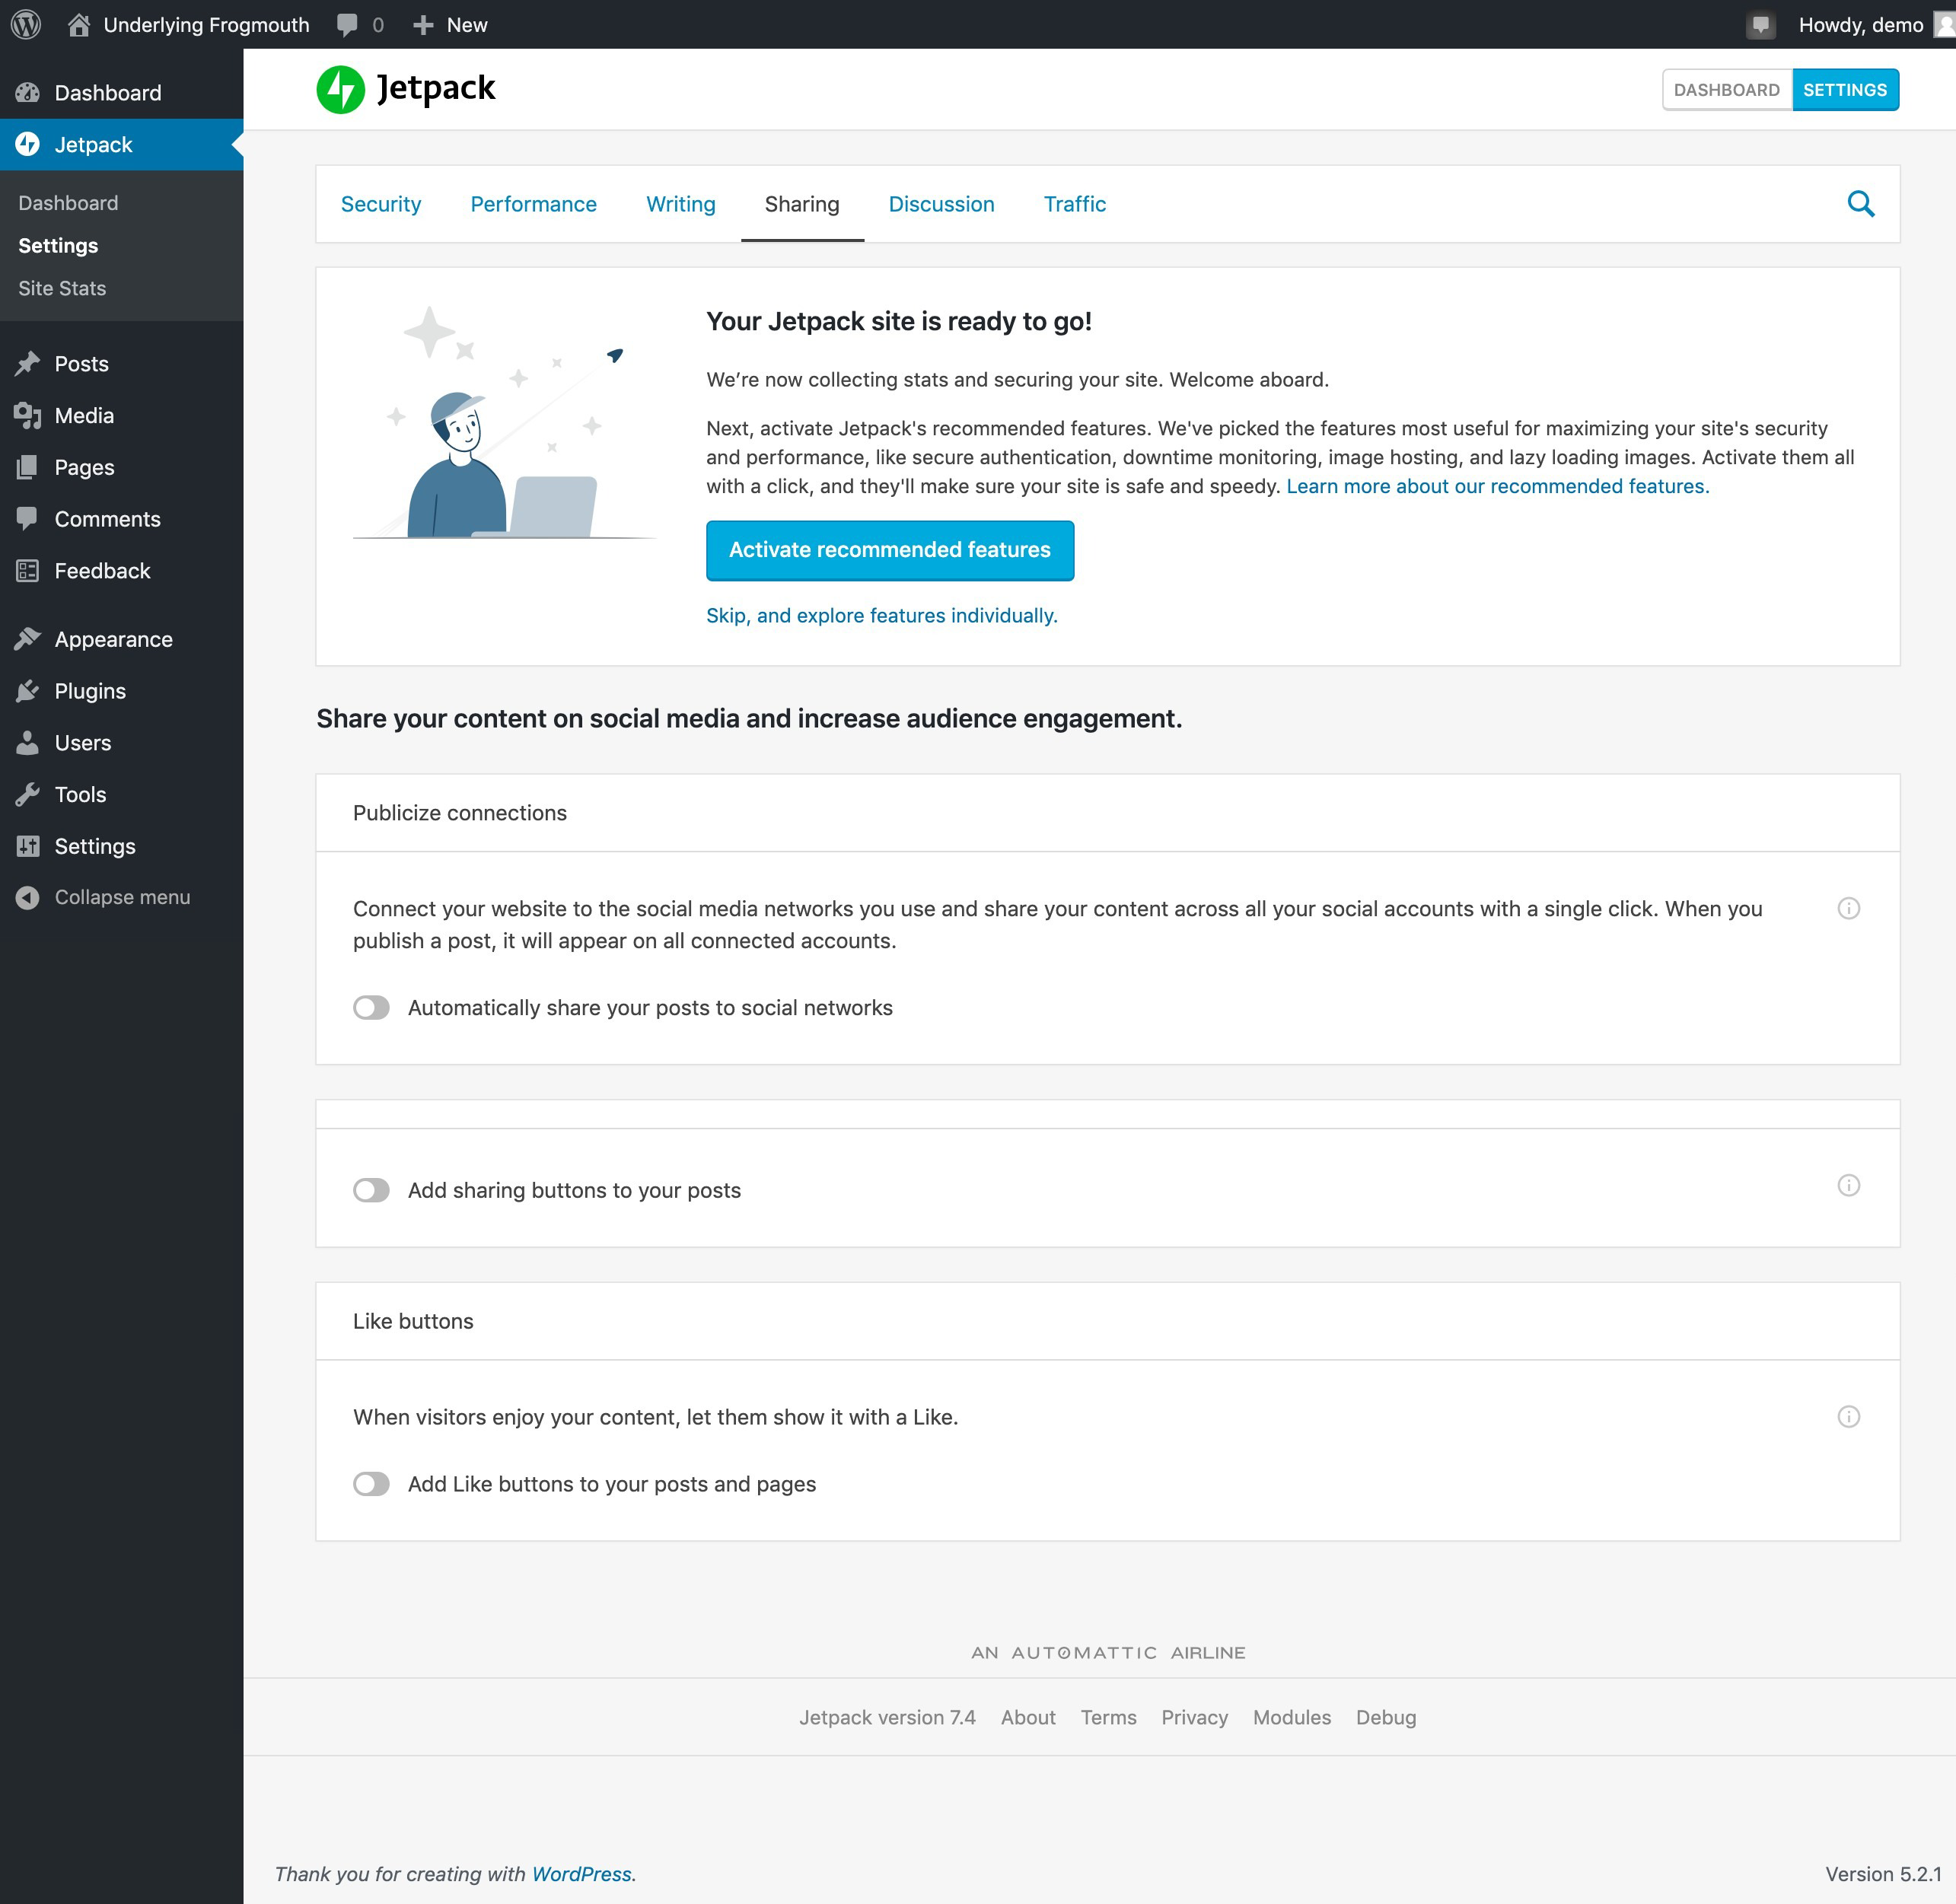Viewport: 1956px width, 1904px height.
Task: Show info for Like buttons setting
Action: click(x=1849, y=1416)
